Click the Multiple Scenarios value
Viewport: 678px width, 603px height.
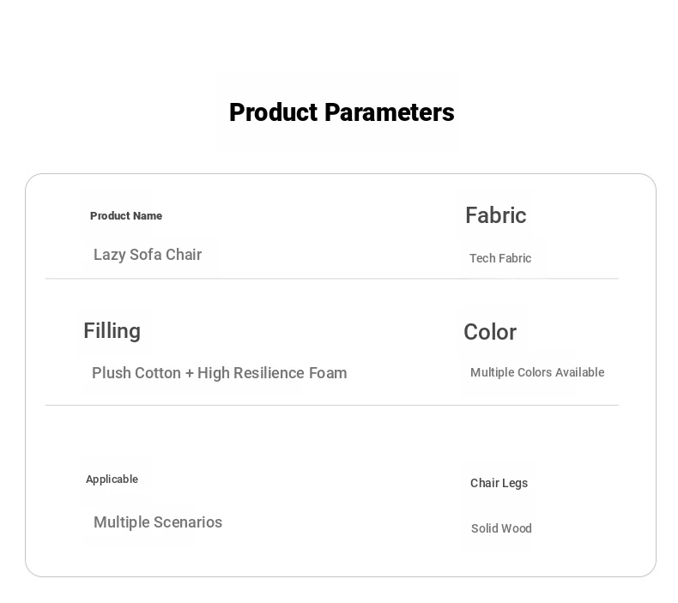158,522
